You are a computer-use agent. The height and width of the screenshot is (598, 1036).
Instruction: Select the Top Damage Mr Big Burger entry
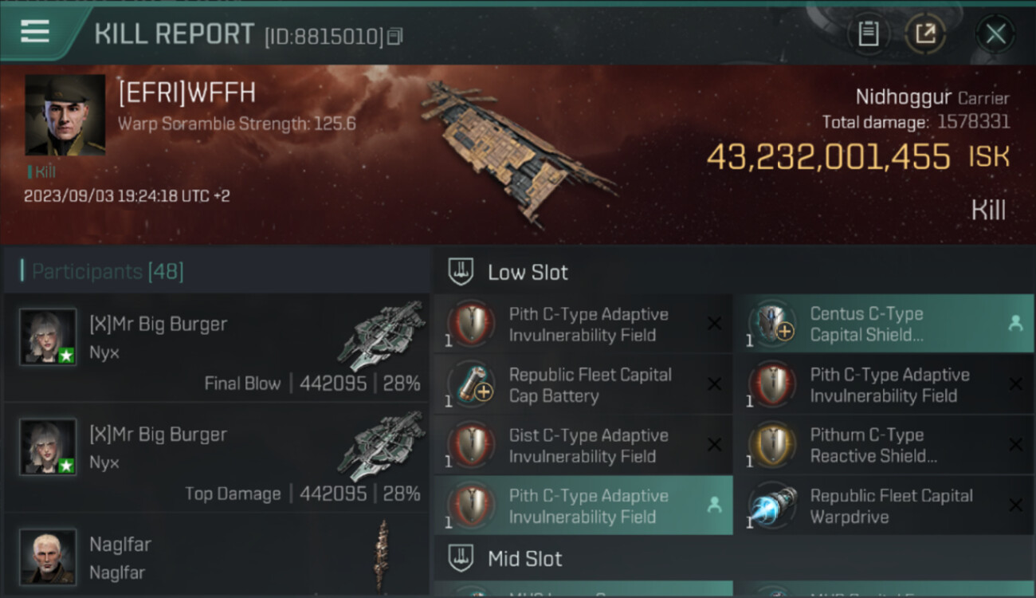tap(217, 457)
